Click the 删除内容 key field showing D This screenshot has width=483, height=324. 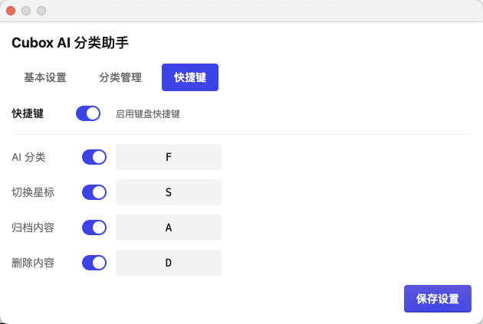pyautogui.click(x=169, y=263)
